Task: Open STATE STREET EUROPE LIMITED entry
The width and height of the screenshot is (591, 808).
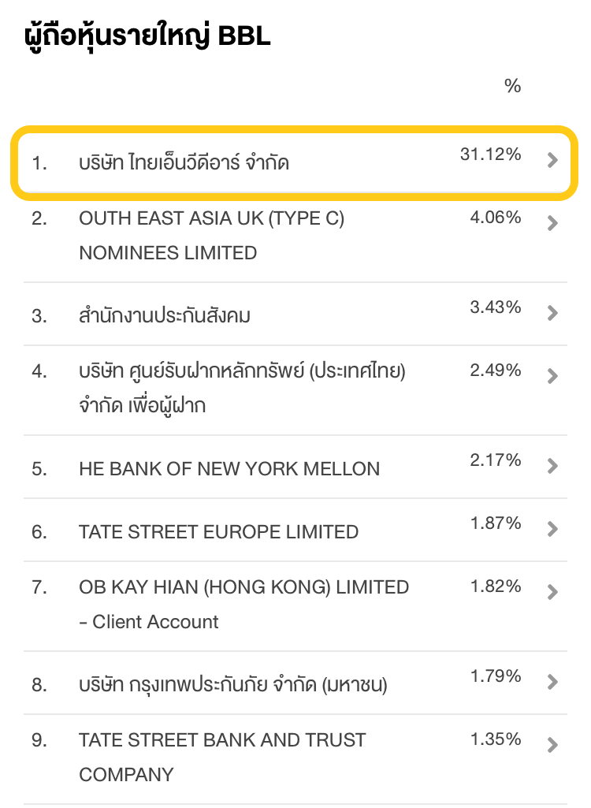Action: (295, 530)
